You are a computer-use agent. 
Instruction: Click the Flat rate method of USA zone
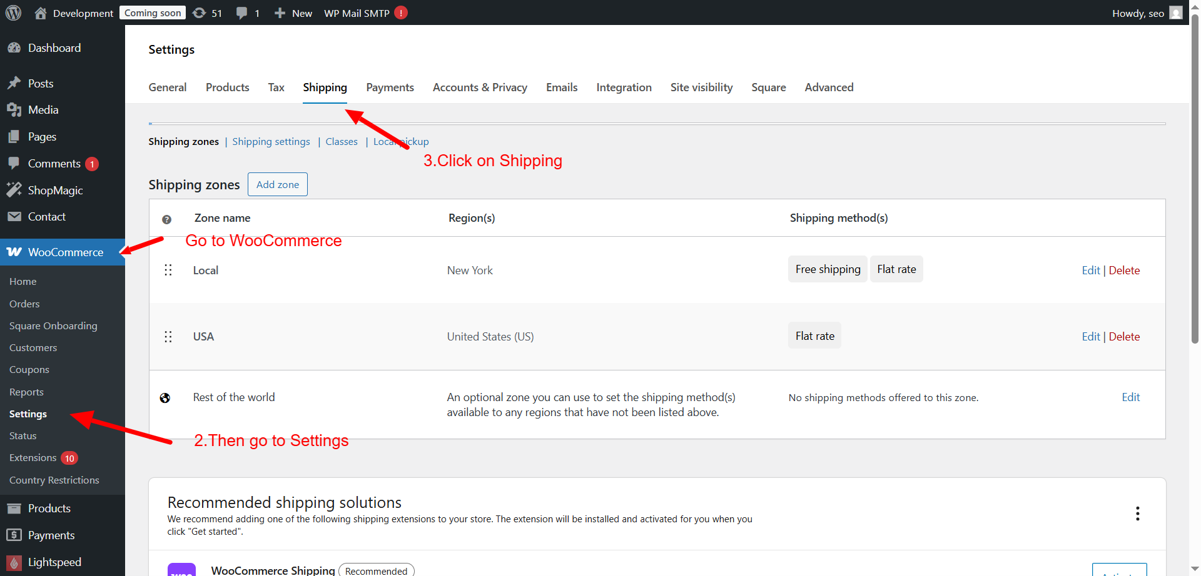[x=814, y=336]
